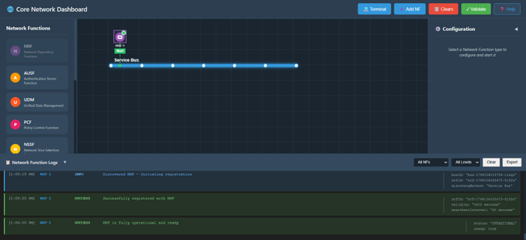Click the status "OPERATIONAL" detail
Viewport: 526px width, 240px height.
click(x=495, y=223)
